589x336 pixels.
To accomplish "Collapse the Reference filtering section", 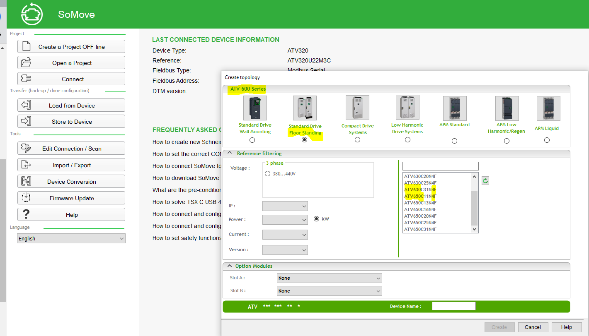I will pos(230,153).
